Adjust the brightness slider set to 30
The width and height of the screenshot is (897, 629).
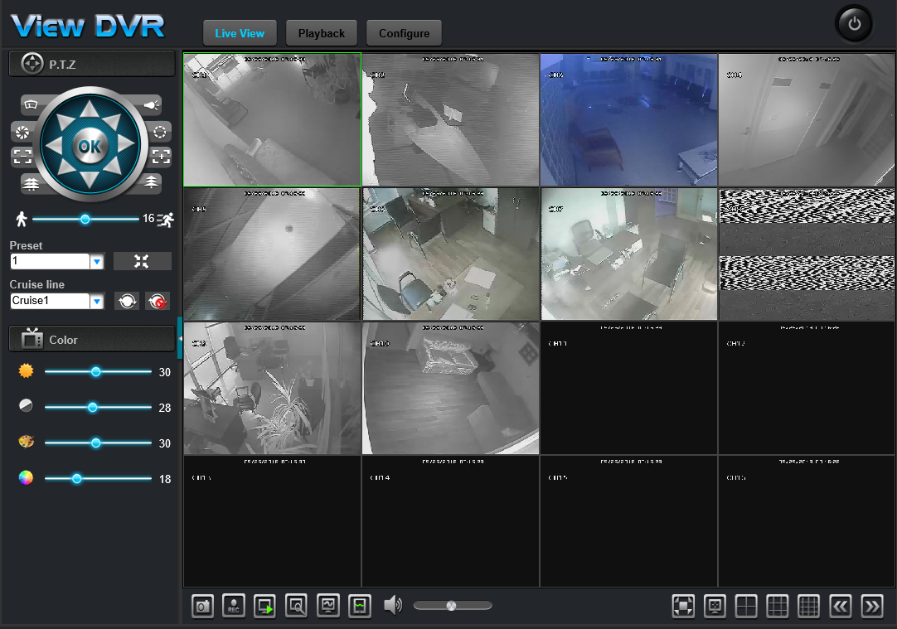96,371
